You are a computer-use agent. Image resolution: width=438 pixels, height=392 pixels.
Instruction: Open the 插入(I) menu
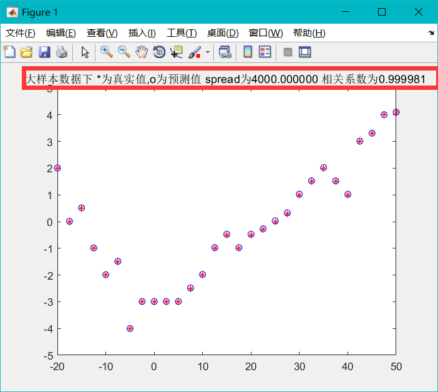pyautogui.click(x=142, y=33)
